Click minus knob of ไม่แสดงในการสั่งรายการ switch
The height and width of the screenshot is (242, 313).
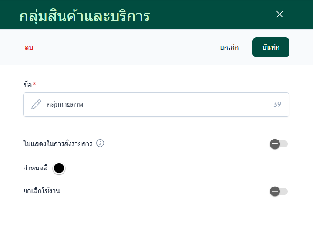(275, 144)
